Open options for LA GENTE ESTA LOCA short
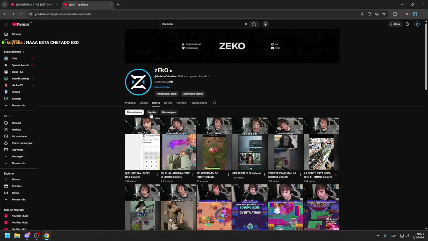The width and height of the screenshot is (428, 241). pyautogui.click(x=336, y=175)
